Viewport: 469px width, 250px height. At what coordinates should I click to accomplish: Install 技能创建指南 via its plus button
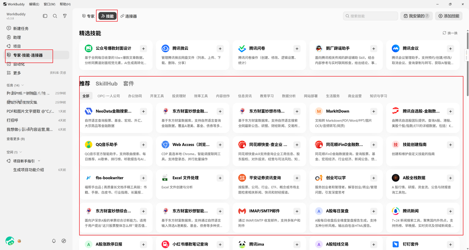click(450, 145)
